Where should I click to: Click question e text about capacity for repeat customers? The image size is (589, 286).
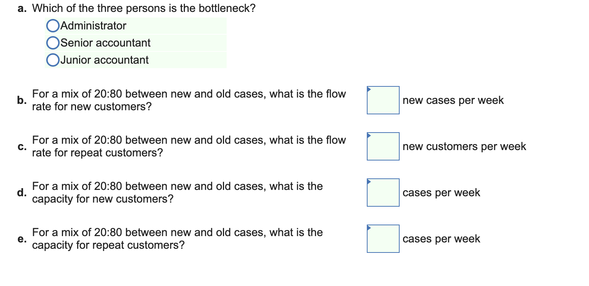pos(177,239)
